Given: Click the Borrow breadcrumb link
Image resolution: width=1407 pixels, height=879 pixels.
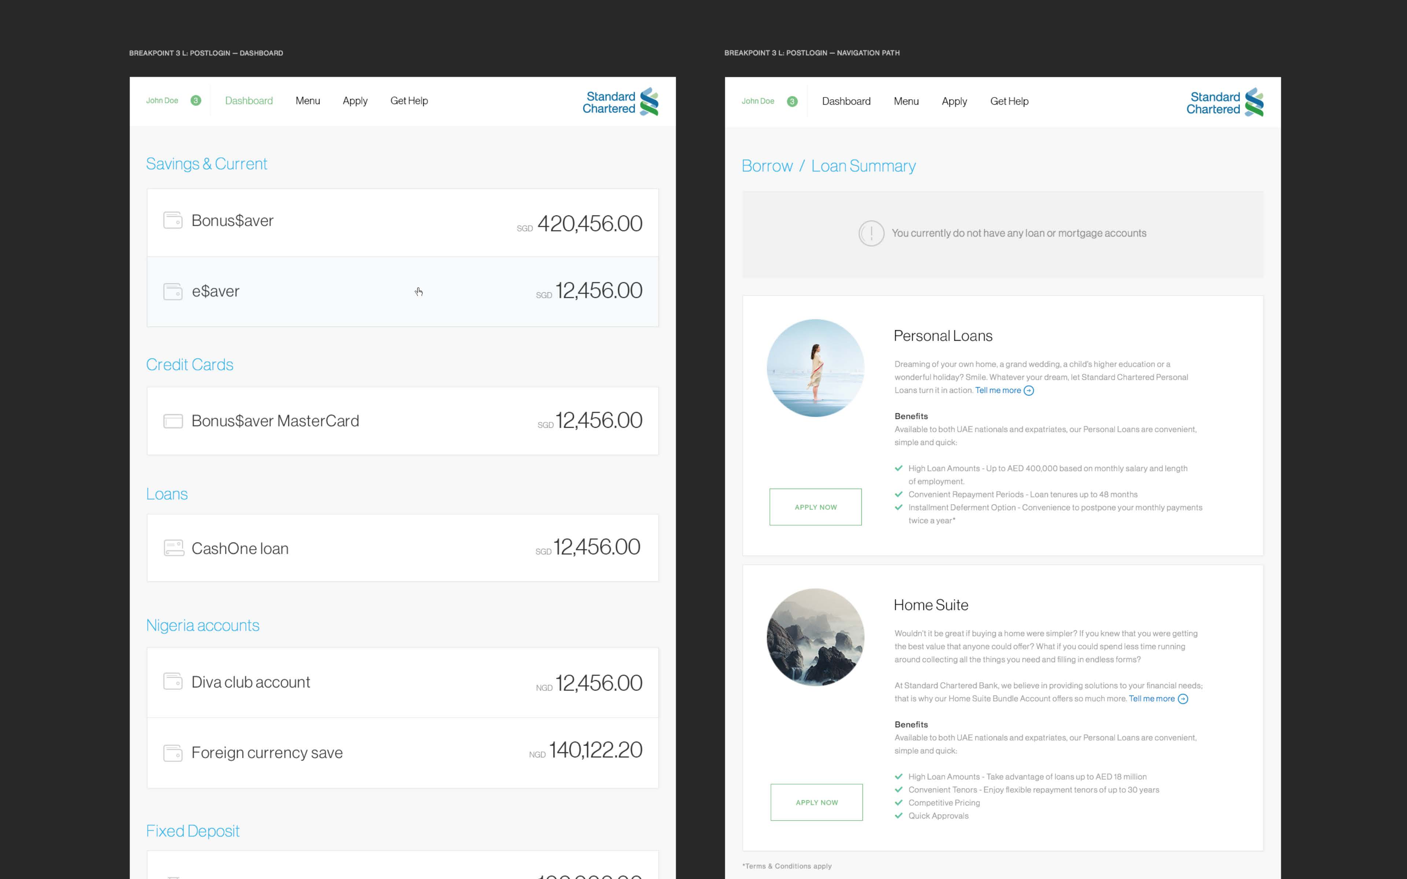Looking at the screenshot, I should coord(767,166).
